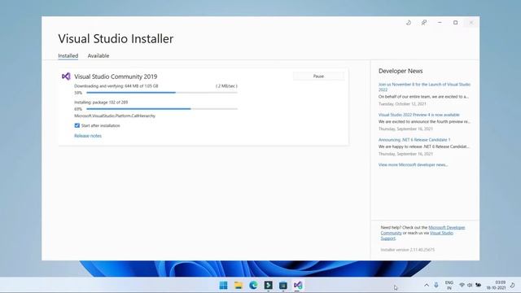Click the downloading and verifying progress bar
This screenshot has width=521, height=293.
coord(162,93)
